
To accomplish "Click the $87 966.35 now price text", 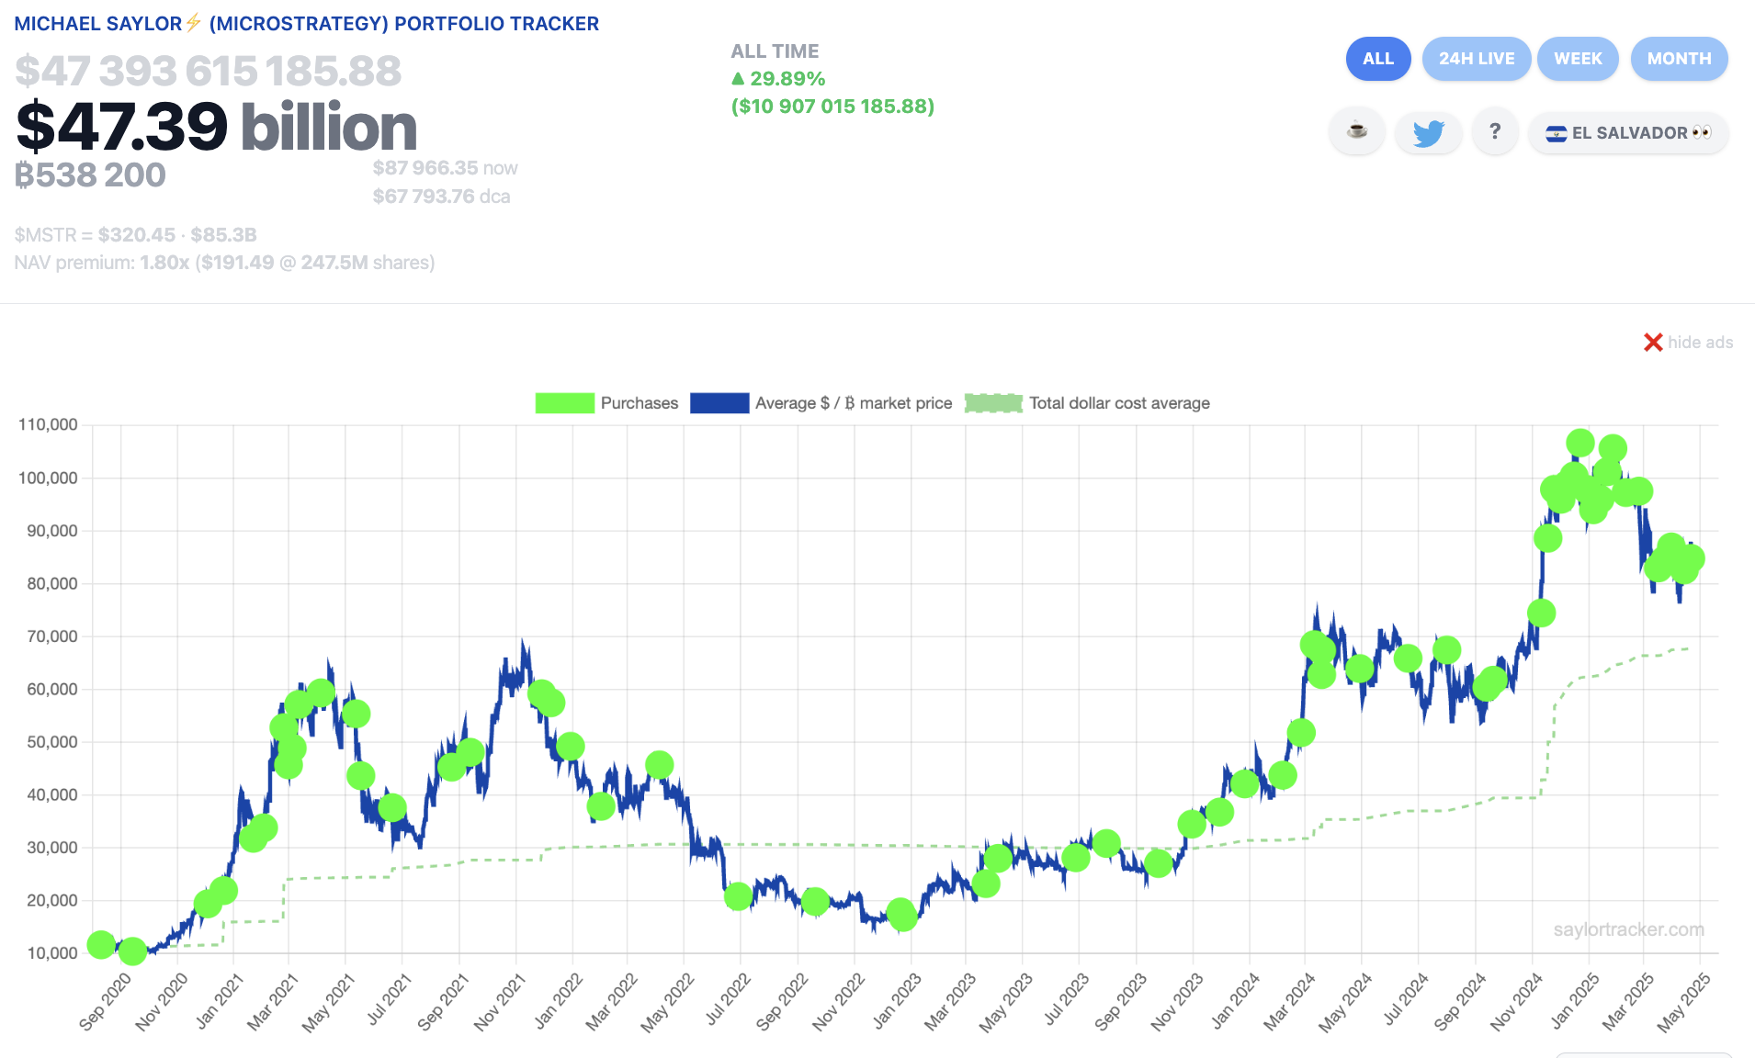I will click(x=445, y=168).
